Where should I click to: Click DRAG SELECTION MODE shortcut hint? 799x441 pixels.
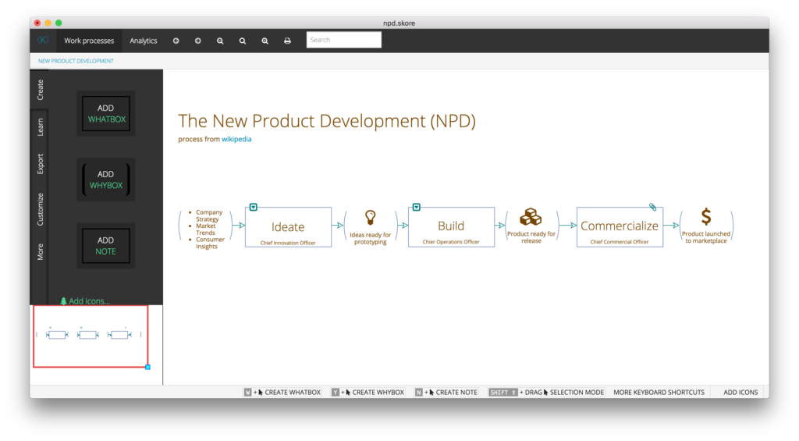click(x=546, y=392)
